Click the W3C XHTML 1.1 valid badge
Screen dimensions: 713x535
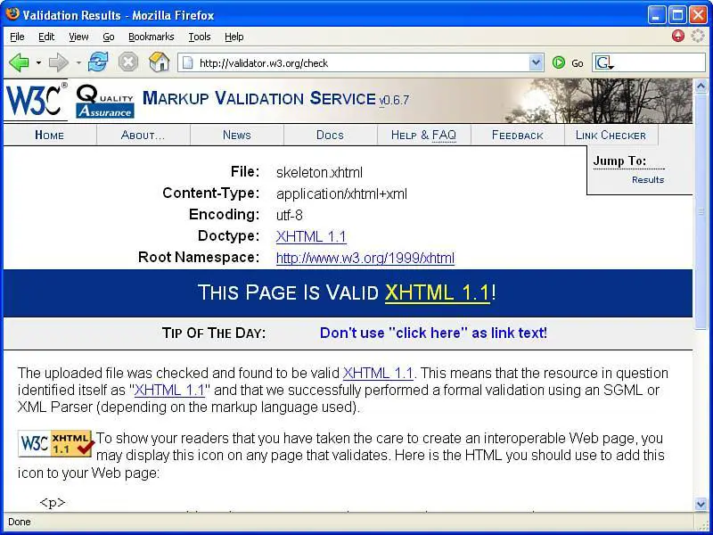coord(56,444)
